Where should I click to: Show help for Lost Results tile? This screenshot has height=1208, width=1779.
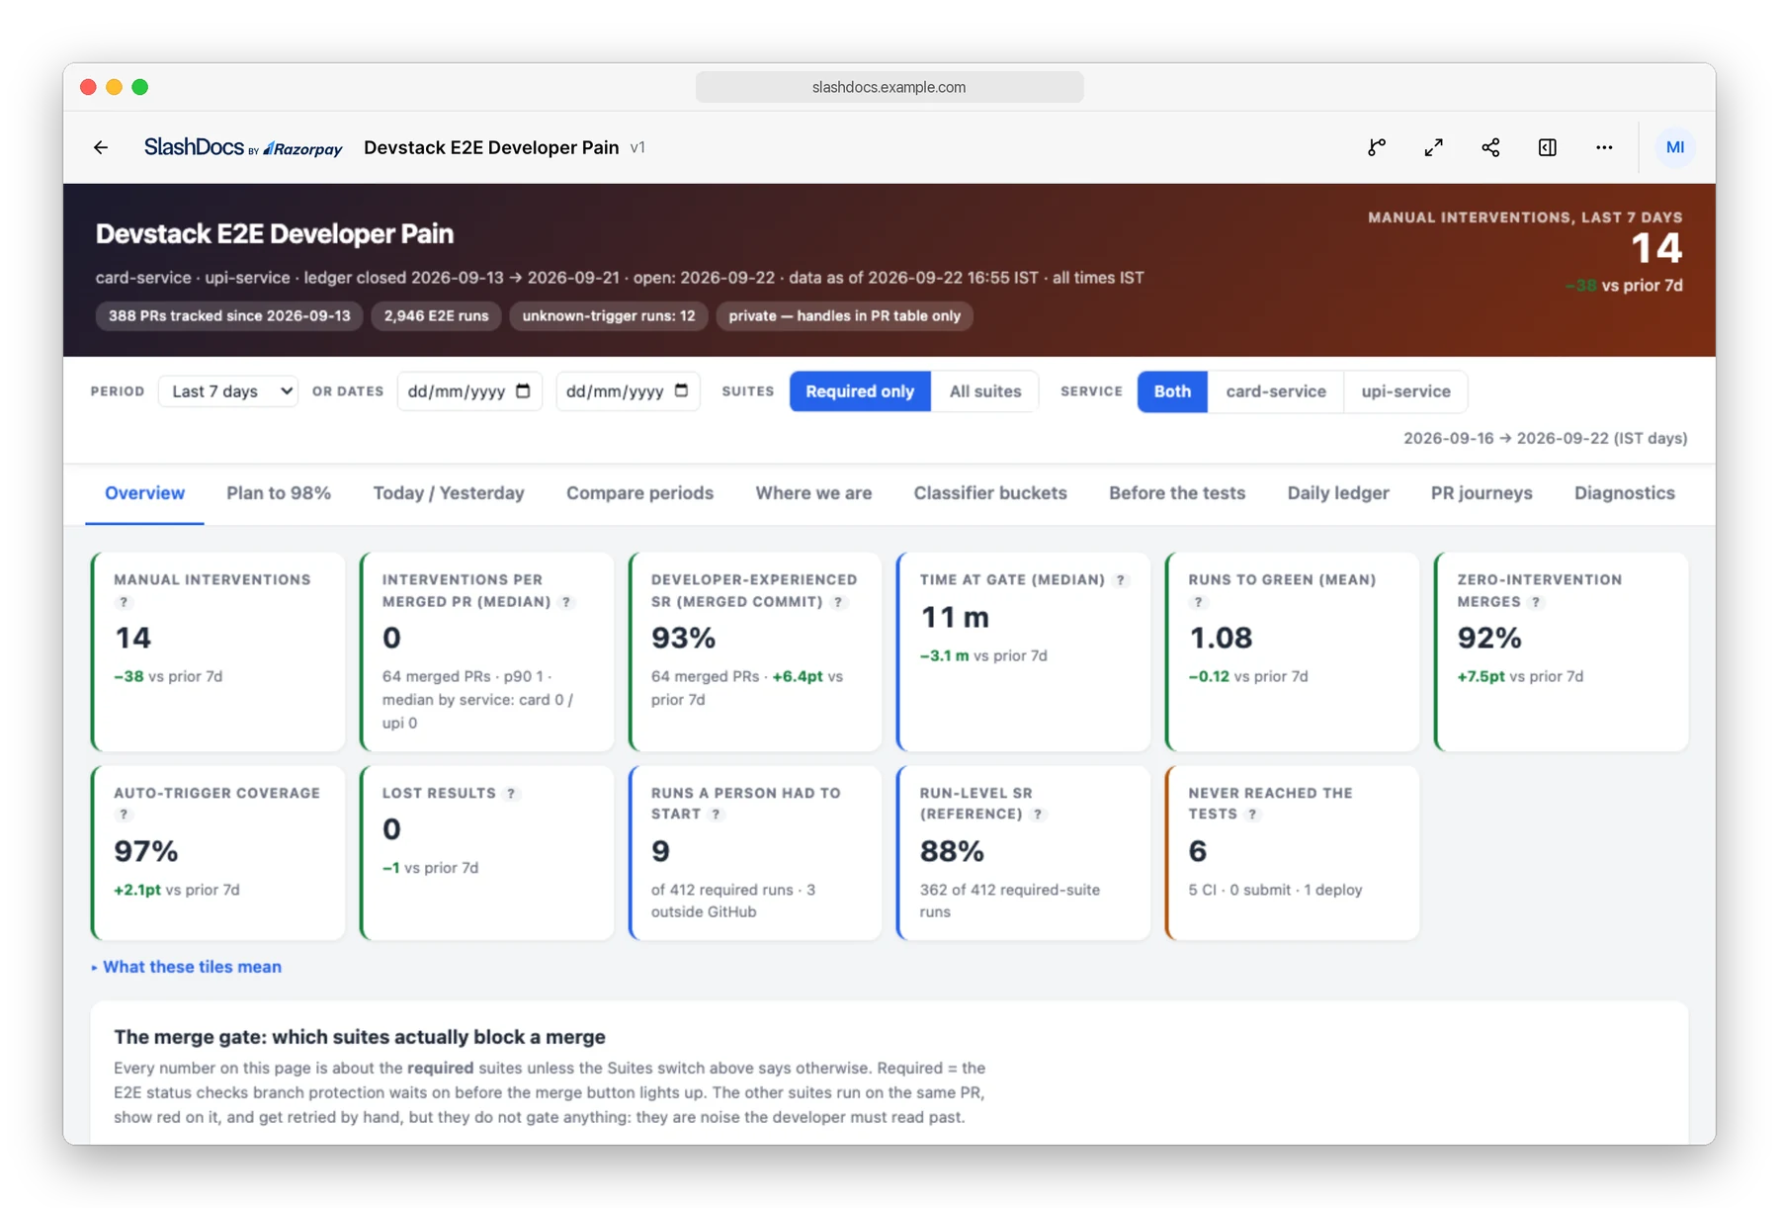coord(511,793)
